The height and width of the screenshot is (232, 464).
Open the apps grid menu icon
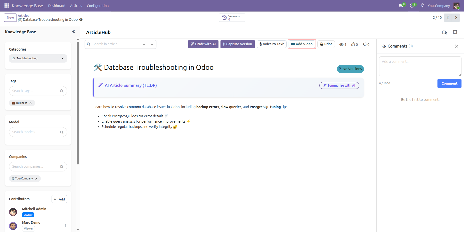[x=7, y=6]
